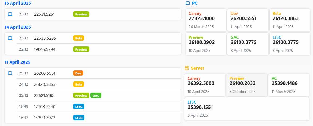Click the Preview badge for build 22621.5192
This screenshot has width=313, height=126.
pos(81,96)
